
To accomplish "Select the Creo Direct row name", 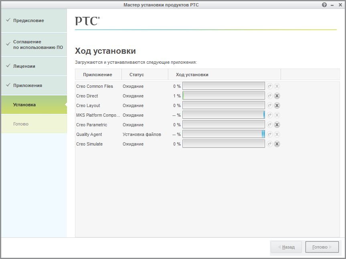I will pyautogui.click(x=87, y=96).
